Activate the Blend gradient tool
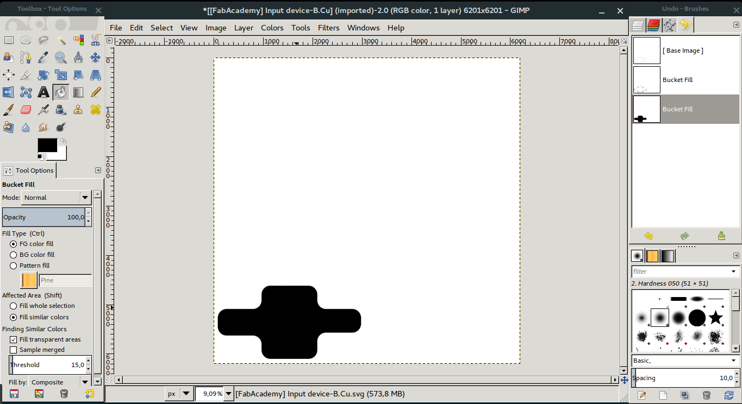This screenshot has height=404, width=742. [78, 92]
